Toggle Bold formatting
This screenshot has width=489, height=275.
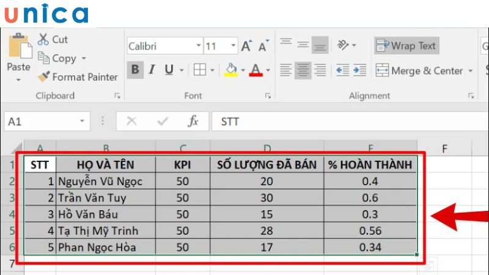click(135, 70)
